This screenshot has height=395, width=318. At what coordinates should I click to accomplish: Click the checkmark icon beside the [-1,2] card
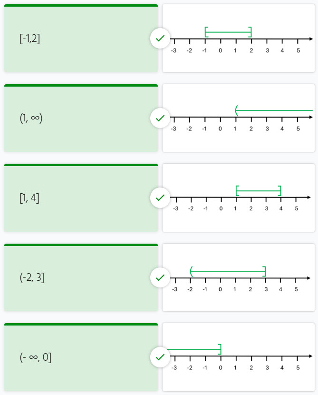[160, 38]
